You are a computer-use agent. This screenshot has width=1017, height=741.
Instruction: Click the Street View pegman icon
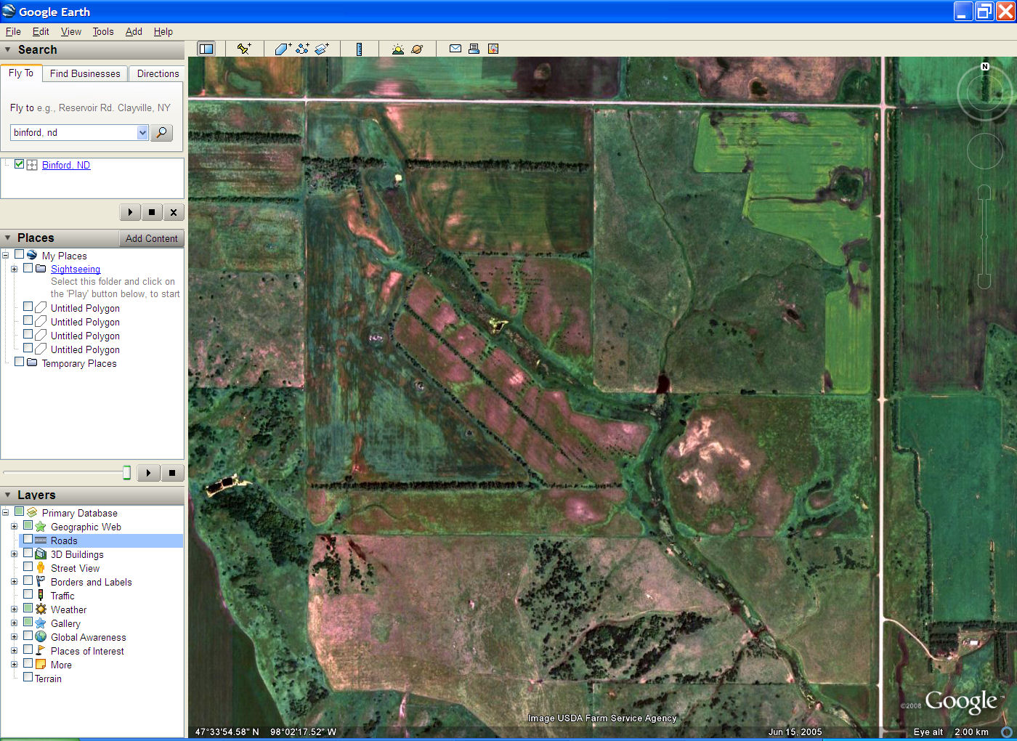41,568
